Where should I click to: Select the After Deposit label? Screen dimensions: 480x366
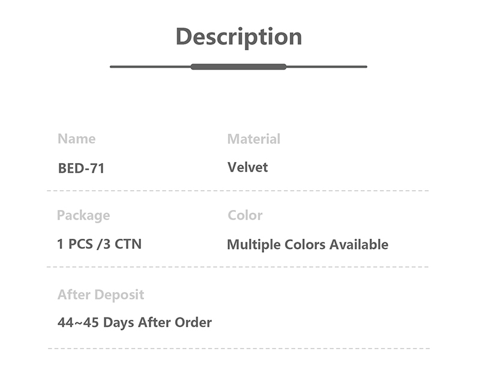coord(101,295)
